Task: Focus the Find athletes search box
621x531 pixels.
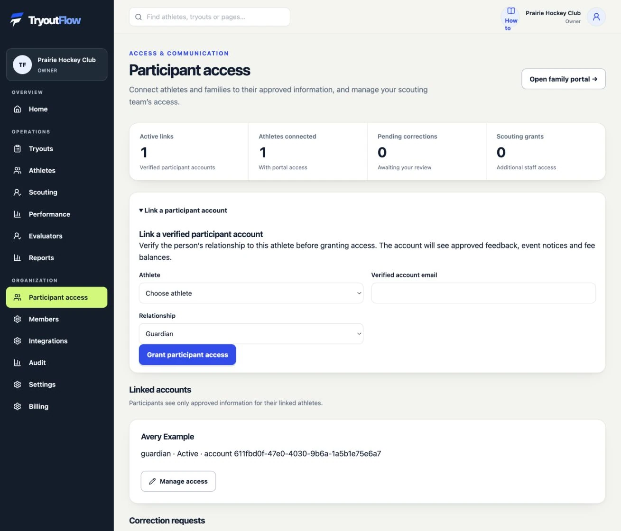Action: tap(210, 17)
